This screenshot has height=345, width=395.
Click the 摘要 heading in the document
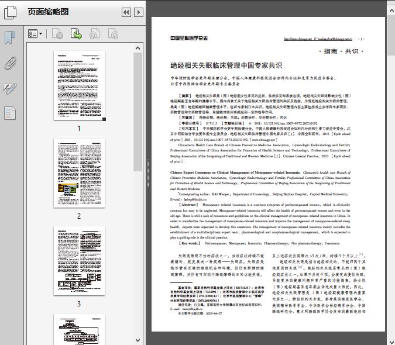click(185, 96)
